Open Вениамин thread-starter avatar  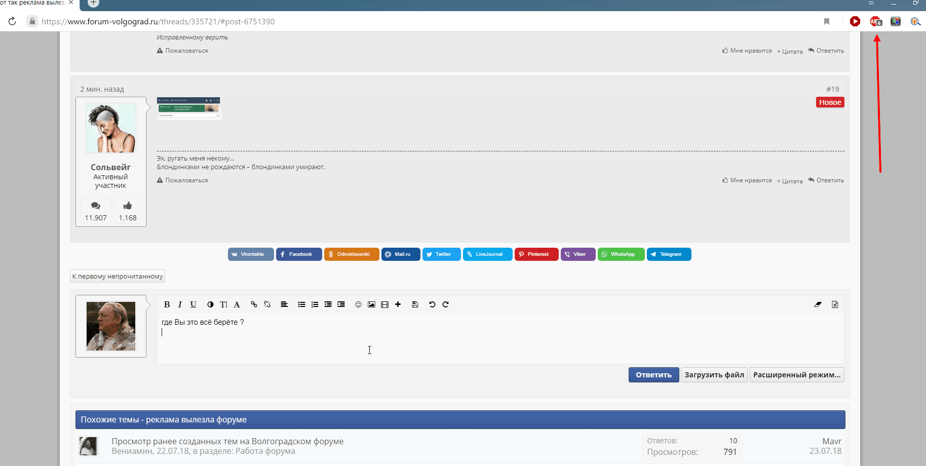pyautogui.click(x=88, y=446)
